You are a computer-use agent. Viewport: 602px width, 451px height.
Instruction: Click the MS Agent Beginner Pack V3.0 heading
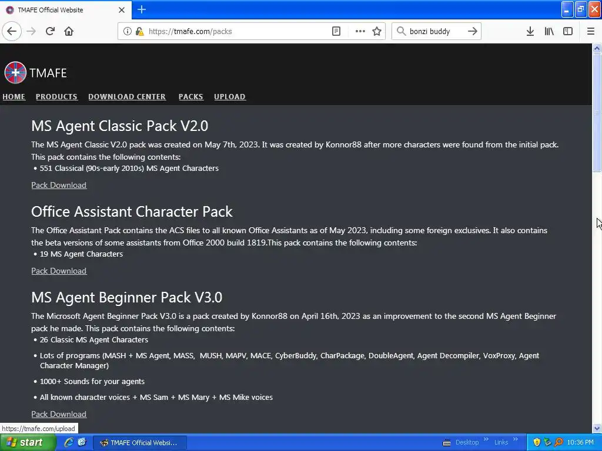[127, 298]
